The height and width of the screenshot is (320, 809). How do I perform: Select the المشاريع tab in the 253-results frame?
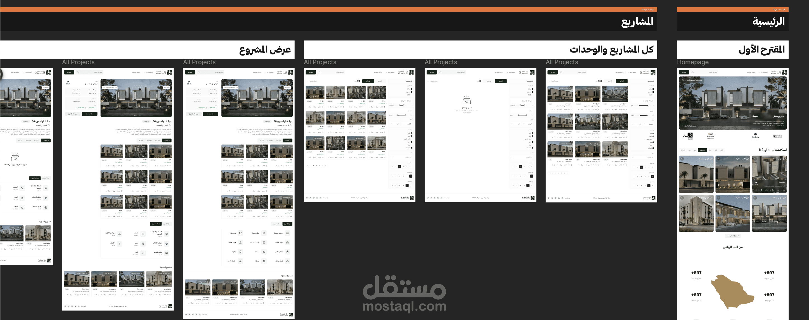621,81
